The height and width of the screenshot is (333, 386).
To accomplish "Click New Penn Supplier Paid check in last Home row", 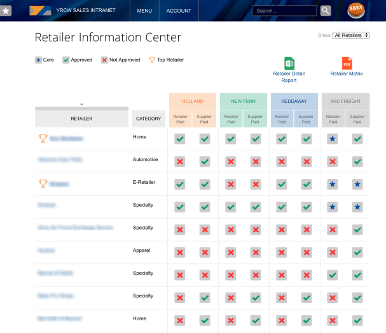I will click(x=256, y=320).
